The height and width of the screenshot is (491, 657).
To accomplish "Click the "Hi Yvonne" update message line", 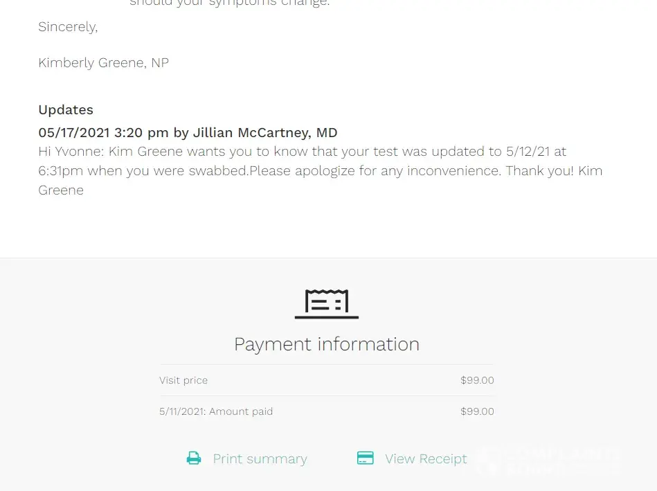I will click(303, 152).
